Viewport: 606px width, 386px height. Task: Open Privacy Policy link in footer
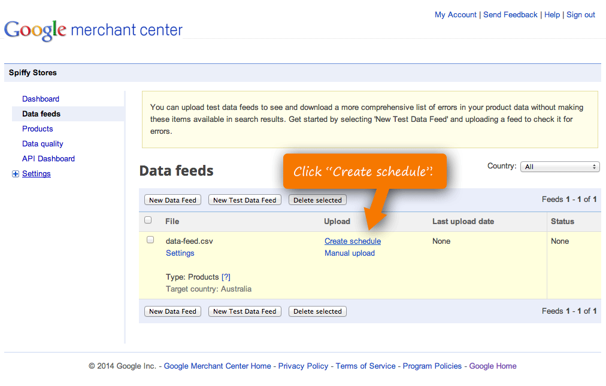(303, 366)
